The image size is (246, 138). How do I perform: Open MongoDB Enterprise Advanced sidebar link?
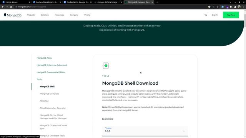52,65
